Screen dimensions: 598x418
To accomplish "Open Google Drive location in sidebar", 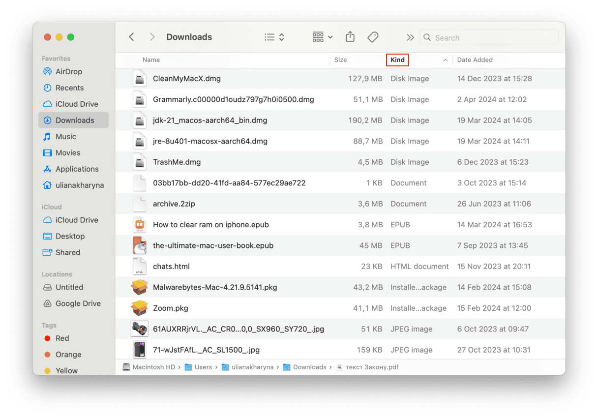I will (x=78, y=303).
